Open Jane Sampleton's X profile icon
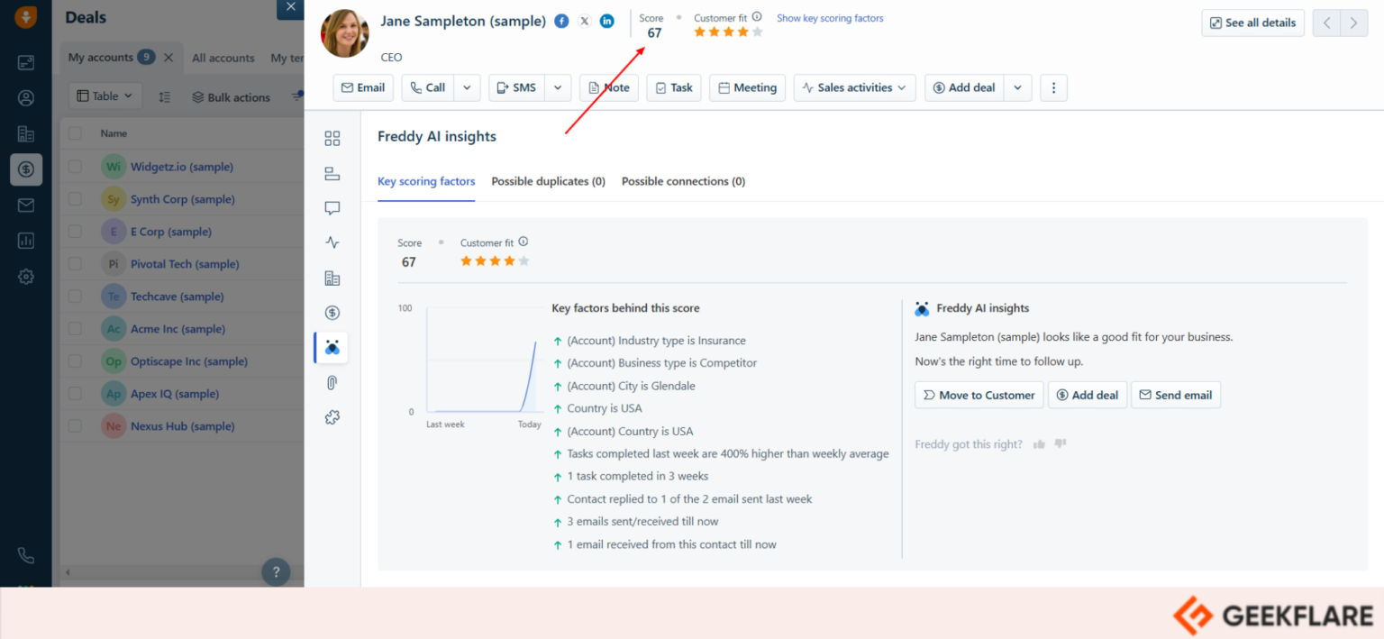This screenshot has width=1384, height=639. [x=584, y=21]
